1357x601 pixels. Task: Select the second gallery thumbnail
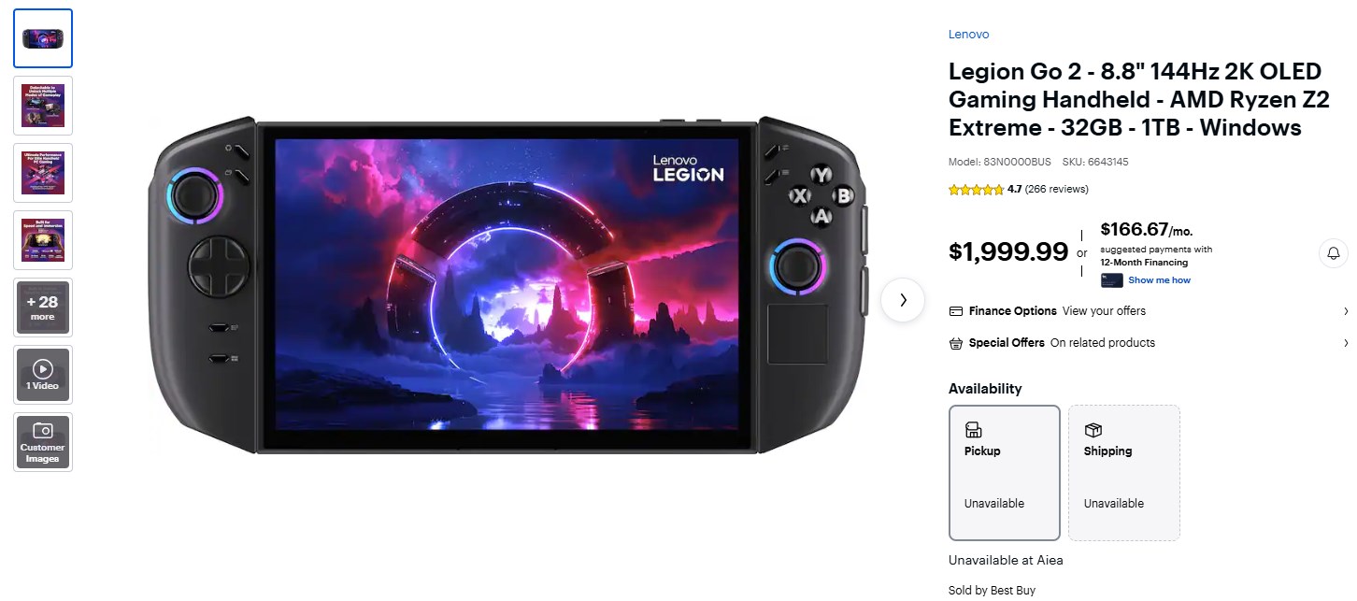(x=43, y=106)
